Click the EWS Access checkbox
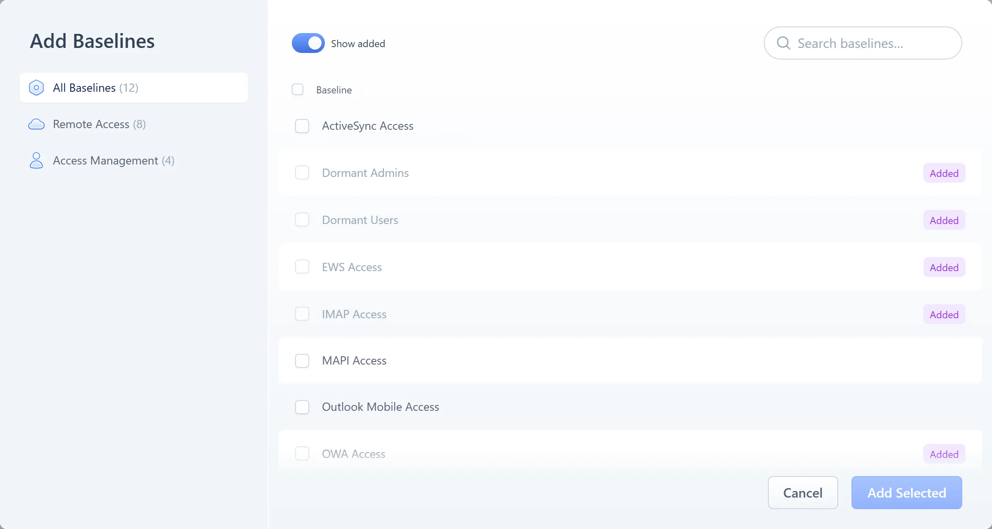The image size is (992, 529). (302, 267)
